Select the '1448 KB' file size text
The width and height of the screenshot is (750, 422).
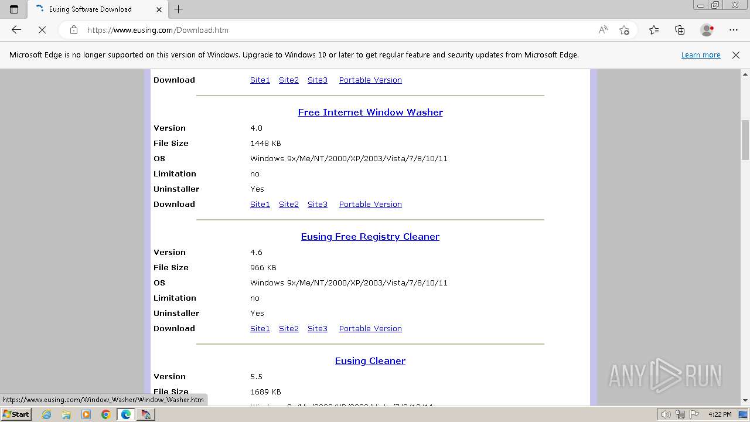click(x=265, y=144)
